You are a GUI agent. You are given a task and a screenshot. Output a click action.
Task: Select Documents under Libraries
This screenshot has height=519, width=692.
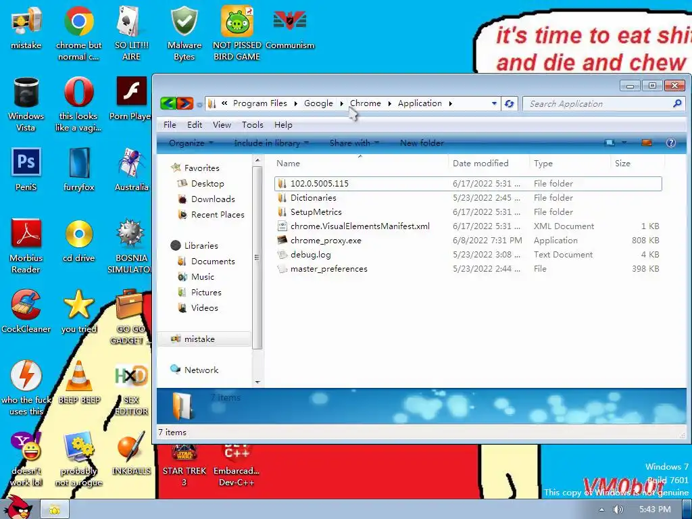(213, 262)
